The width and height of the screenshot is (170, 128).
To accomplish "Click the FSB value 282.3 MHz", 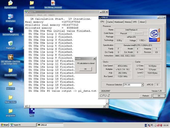I will pos(123,73).
